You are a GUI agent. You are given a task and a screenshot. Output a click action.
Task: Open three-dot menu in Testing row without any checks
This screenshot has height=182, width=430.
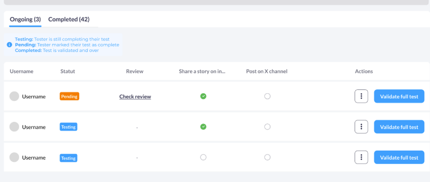[361, 158]
